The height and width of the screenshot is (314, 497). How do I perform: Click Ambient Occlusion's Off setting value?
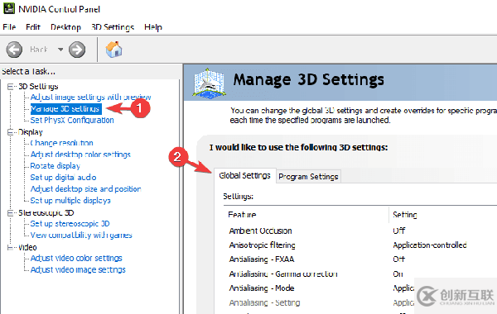[x=398, y=231]
